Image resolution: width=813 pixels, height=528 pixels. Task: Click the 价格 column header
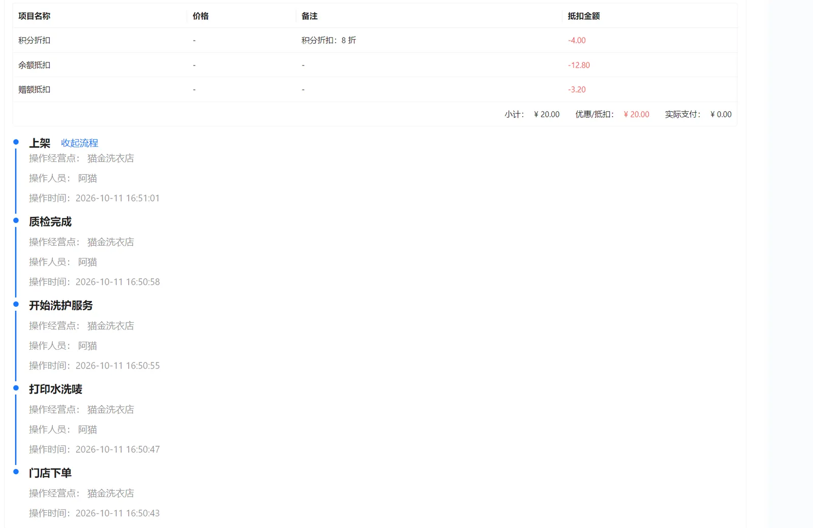(201, 16)
